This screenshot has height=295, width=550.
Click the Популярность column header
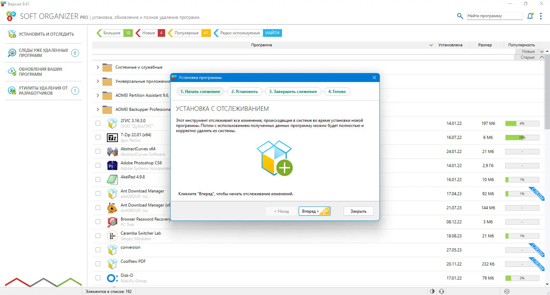[521, 45]
